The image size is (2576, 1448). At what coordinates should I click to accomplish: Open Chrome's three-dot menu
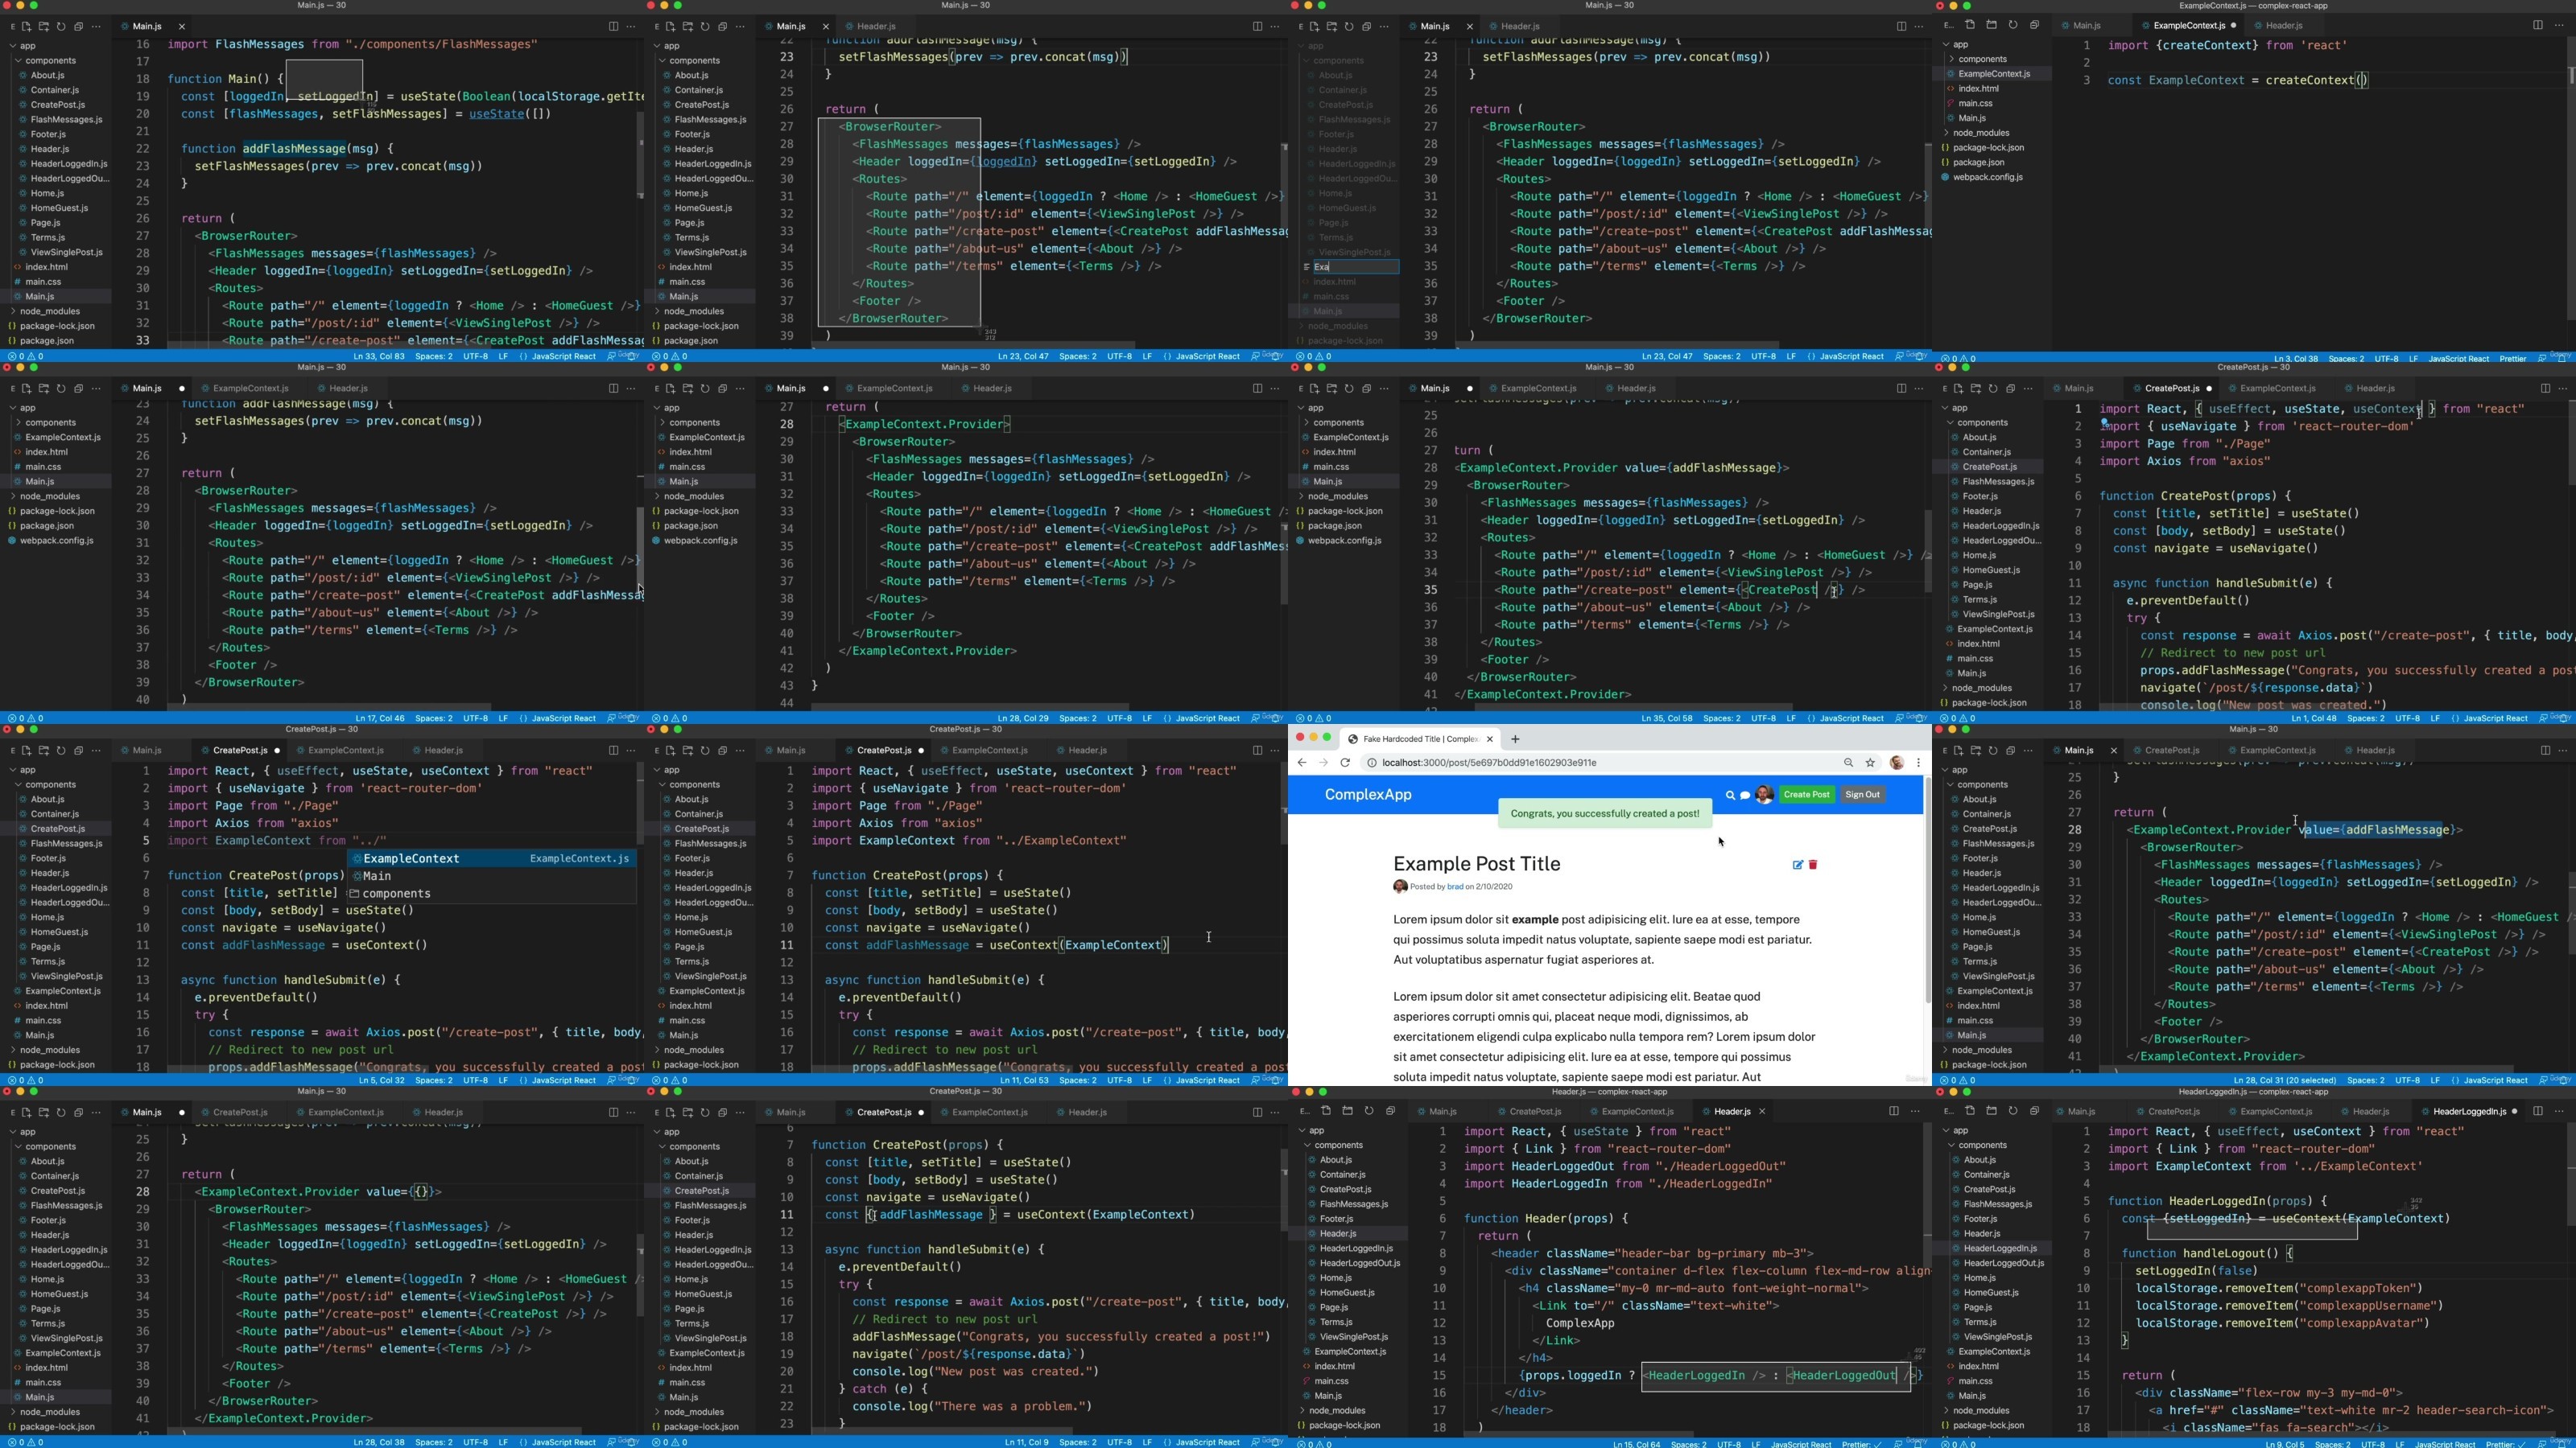(1918, 763)
